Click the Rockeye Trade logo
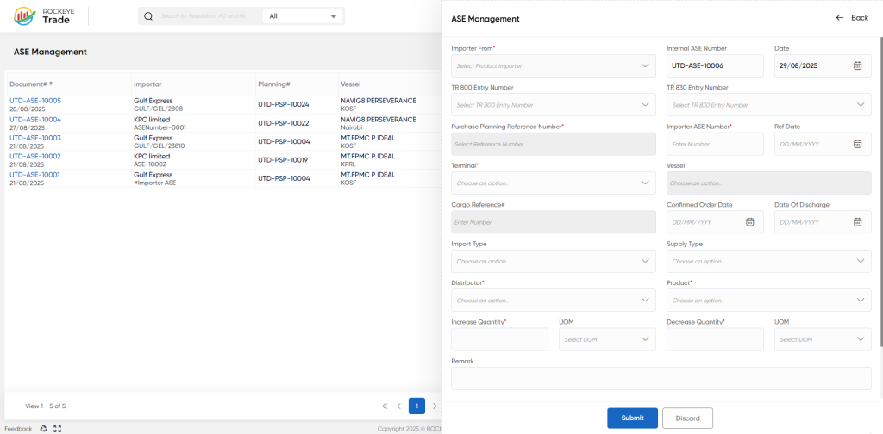The image size is (883, 434). [42, 16]
